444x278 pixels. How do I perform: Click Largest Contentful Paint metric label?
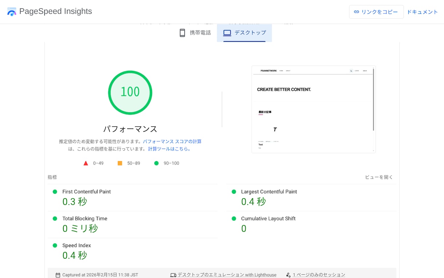tap(269, 192)
